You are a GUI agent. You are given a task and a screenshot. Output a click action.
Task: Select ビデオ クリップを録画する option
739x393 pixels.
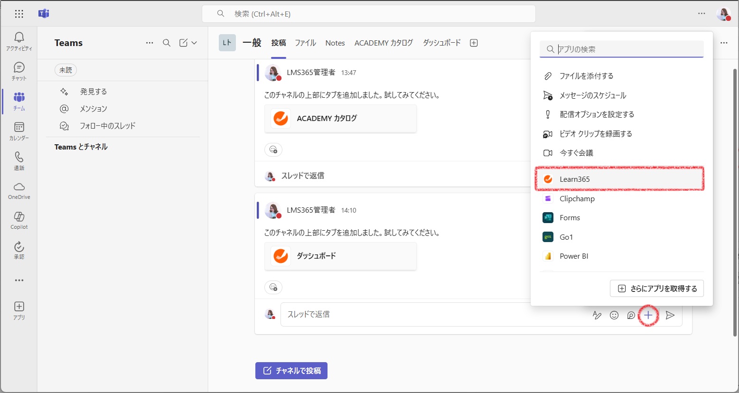click(622, 134)
